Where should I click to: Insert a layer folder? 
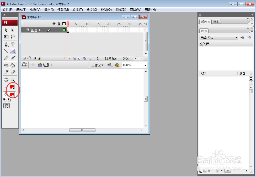click(34, 58)
